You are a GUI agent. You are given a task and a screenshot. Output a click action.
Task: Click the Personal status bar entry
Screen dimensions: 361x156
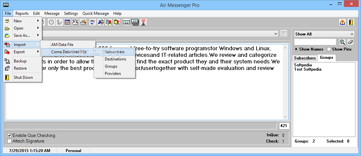[x=73, y=151]
